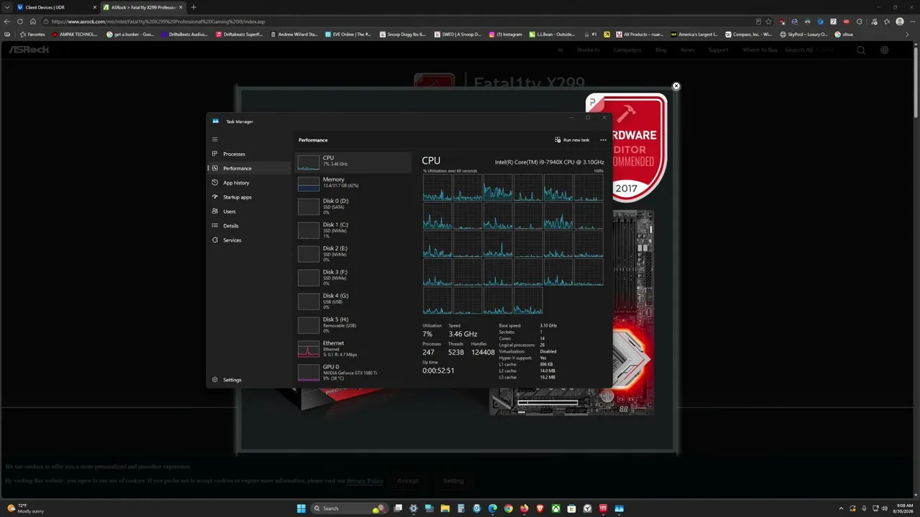920x517 pixels.
Task: Click the up time value 0:00:52:51
Action: tap(438, 371)
